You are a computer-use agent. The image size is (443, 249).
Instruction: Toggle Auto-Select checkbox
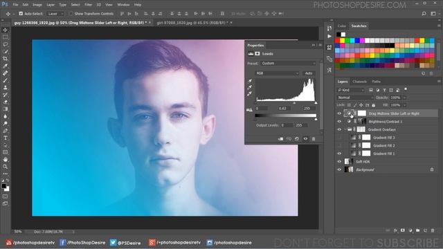coord(21,14)
